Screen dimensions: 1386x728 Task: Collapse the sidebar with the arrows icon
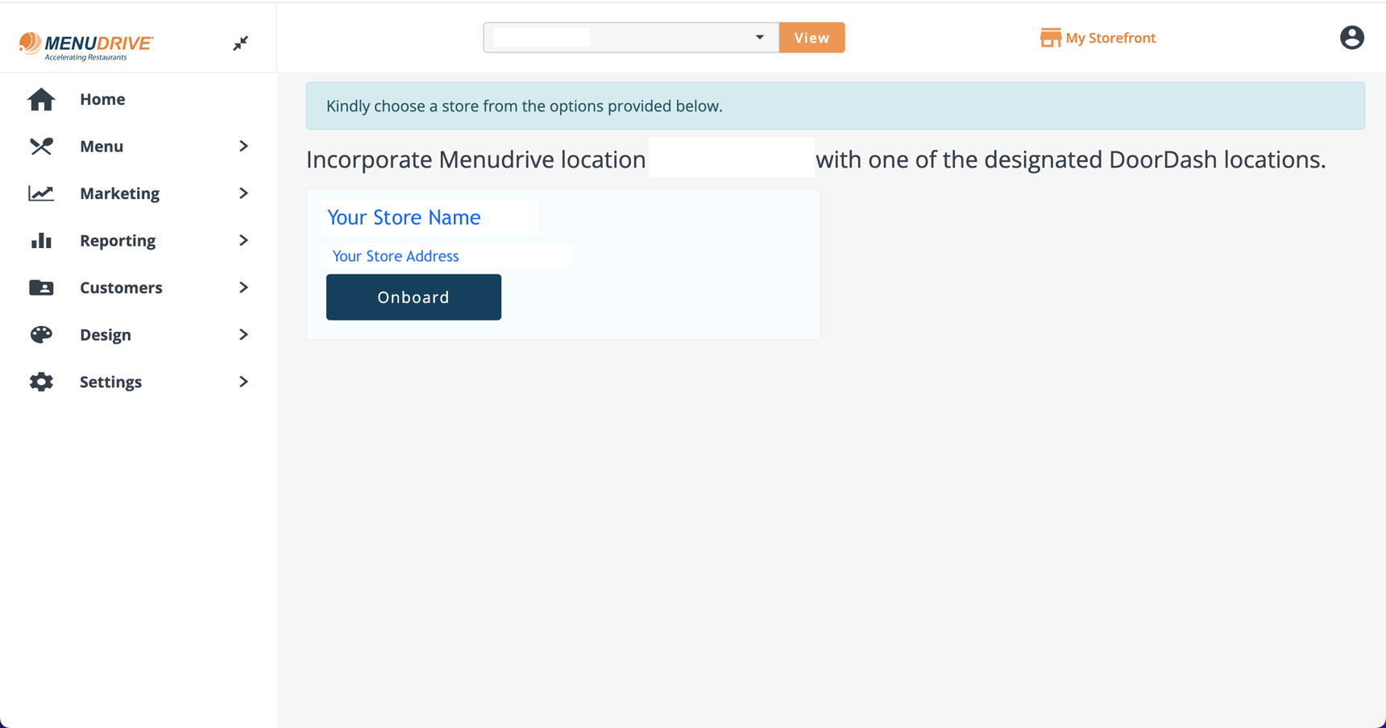point(240,43)
